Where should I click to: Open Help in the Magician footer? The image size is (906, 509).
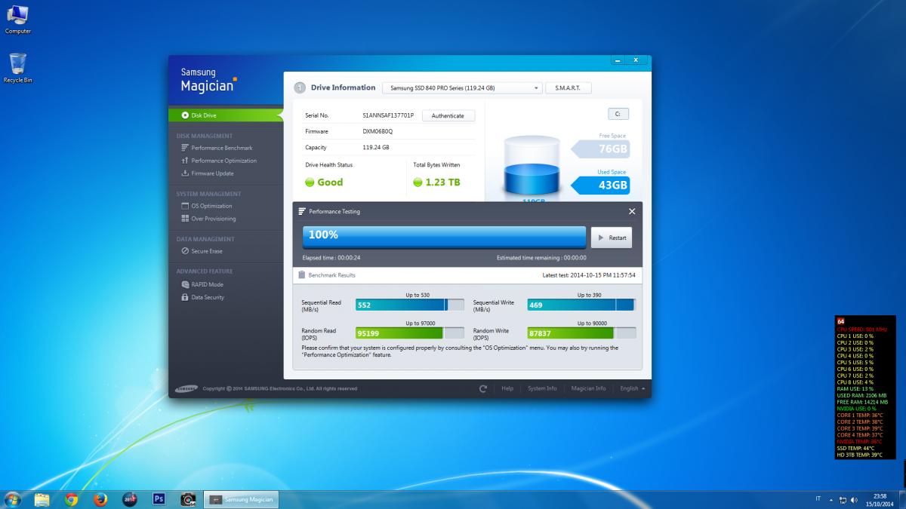point(507,388)
